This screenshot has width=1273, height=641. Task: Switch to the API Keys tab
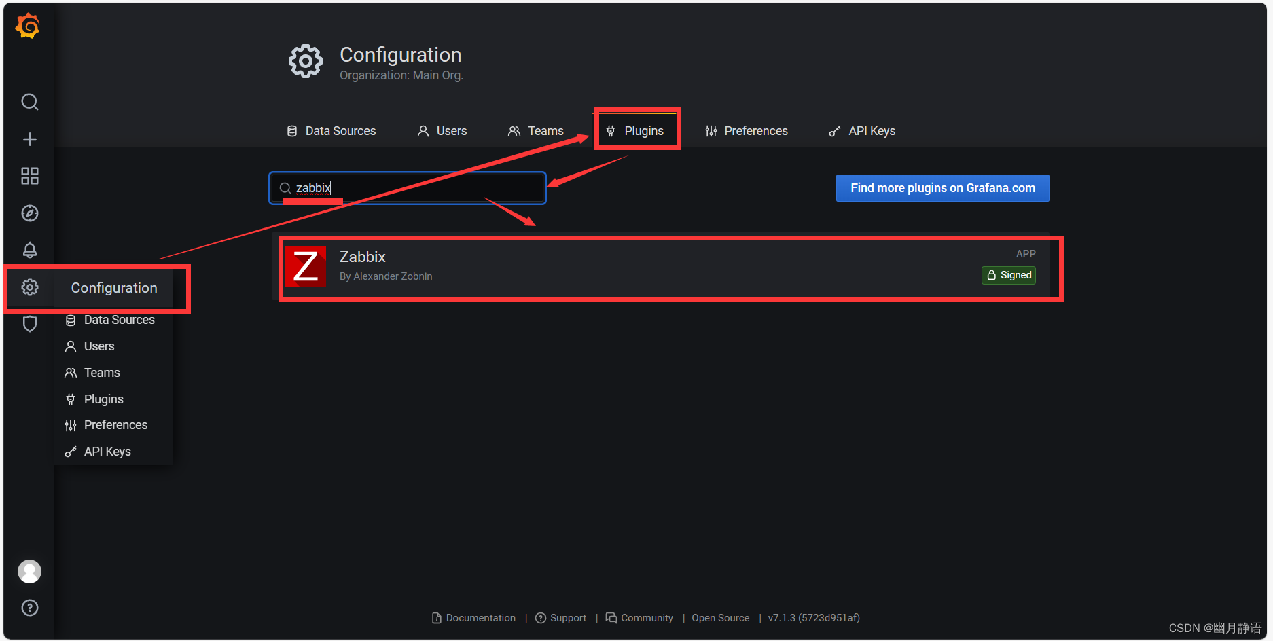[x=863, y=131]
